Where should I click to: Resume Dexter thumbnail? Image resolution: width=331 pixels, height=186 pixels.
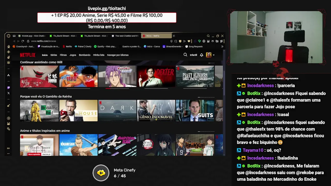pyautogui.click(x=156, y=76)
